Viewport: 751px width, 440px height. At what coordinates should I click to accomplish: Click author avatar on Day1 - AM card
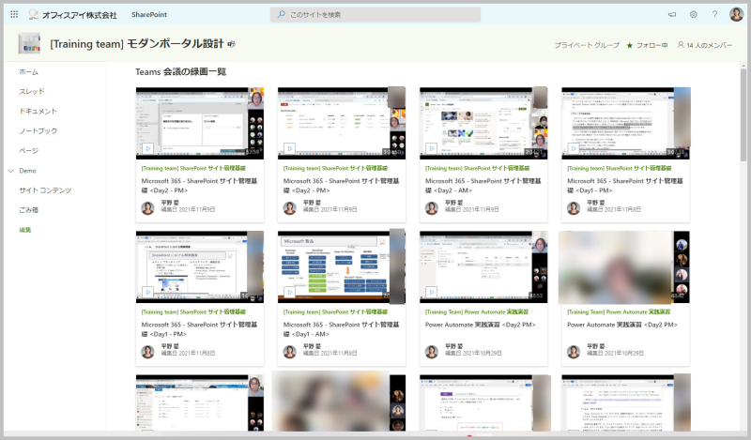click(290, 352)
